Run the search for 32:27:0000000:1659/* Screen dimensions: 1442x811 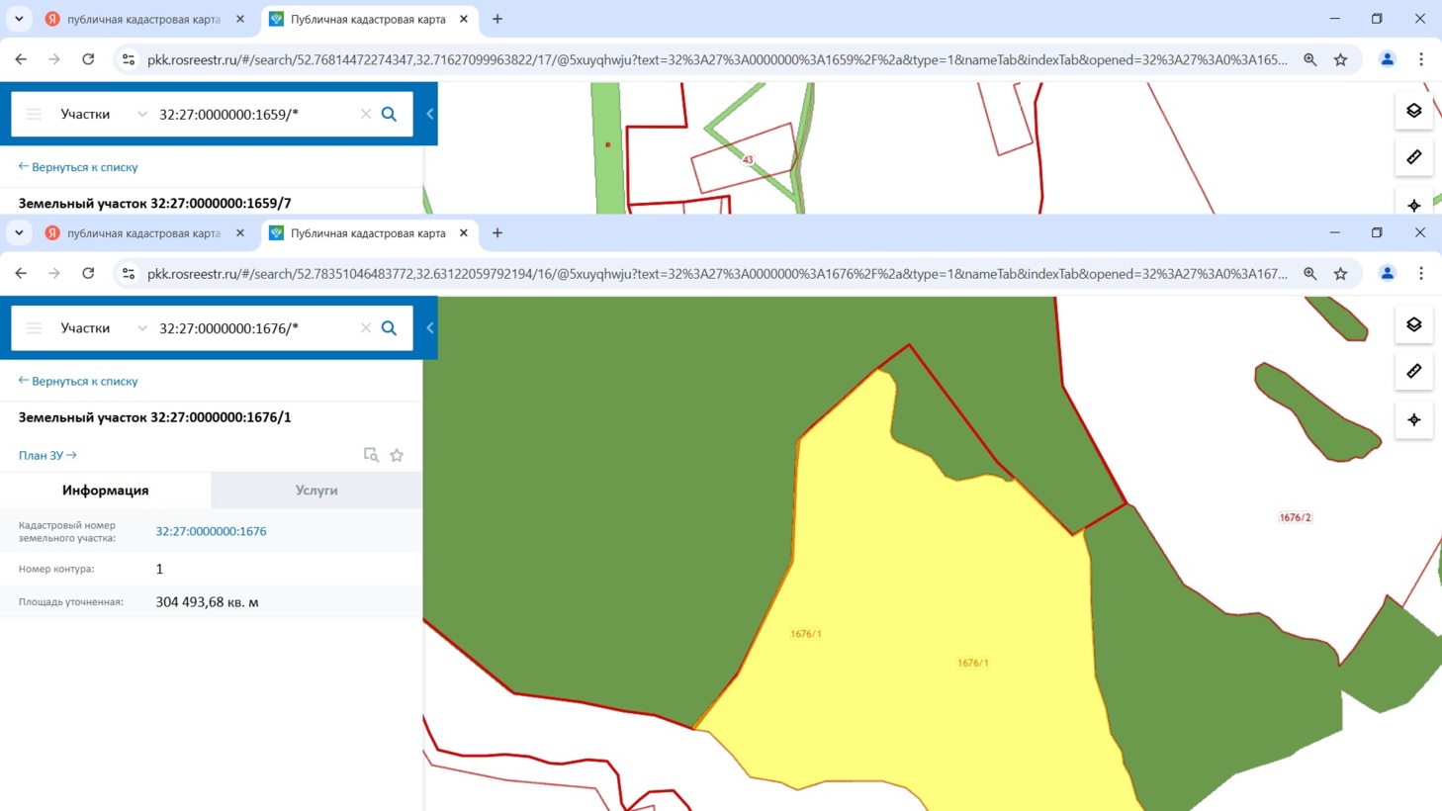pyautogui.click(x=389, y=115)
